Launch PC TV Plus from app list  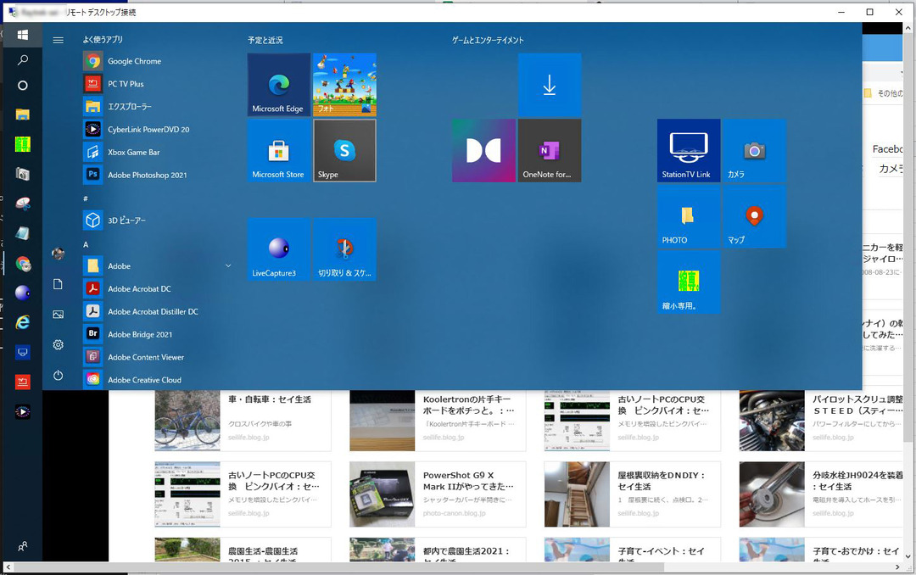[126, 84]
